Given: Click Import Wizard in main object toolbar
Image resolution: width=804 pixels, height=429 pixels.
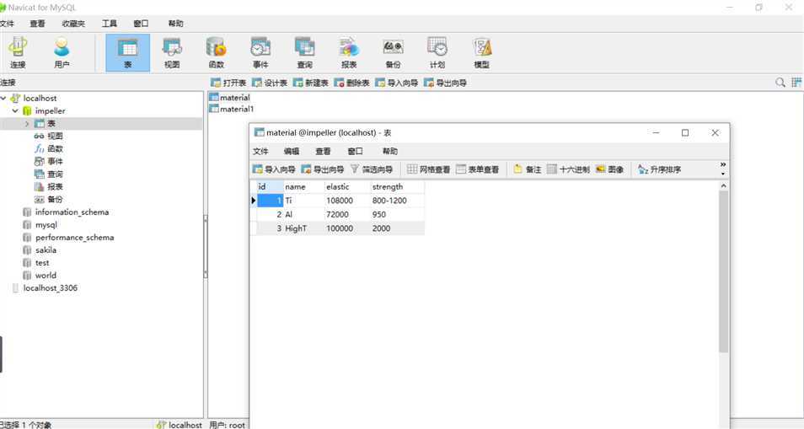Looking at the screenshot, I should [x=396, y=83].
